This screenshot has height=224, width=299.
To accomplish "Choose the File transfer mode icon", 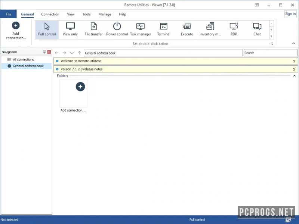I will pyautogui.click(x=93, y=30).
